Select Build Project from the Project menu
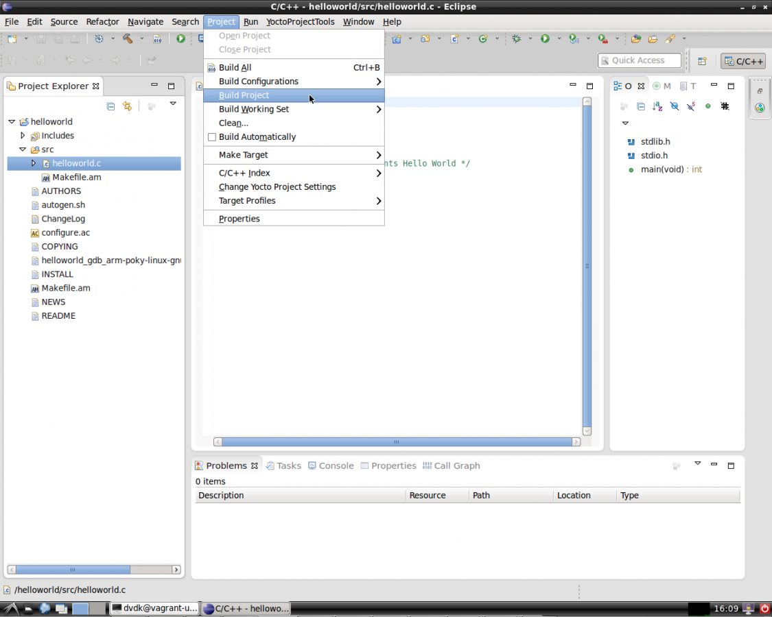This screenshot has width=772, height=617. point(244,95)
